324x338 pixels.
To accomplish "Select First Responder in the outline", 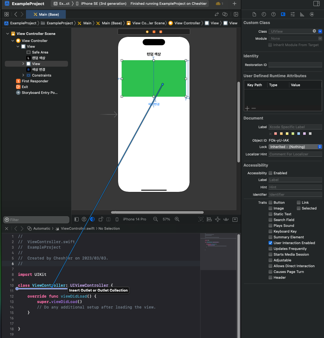I will (x=32, y=81).
